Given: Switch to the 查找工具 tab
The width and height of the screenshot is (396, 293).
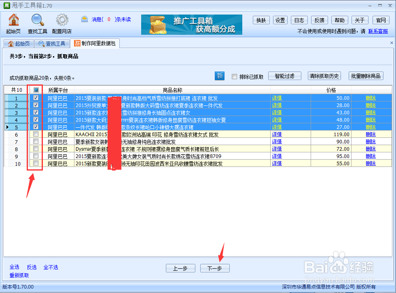Looking at the screenshot, I should pos(53,43).
